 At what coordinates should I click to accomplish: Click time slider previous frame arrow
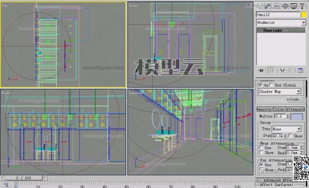(x=2, y=177)
